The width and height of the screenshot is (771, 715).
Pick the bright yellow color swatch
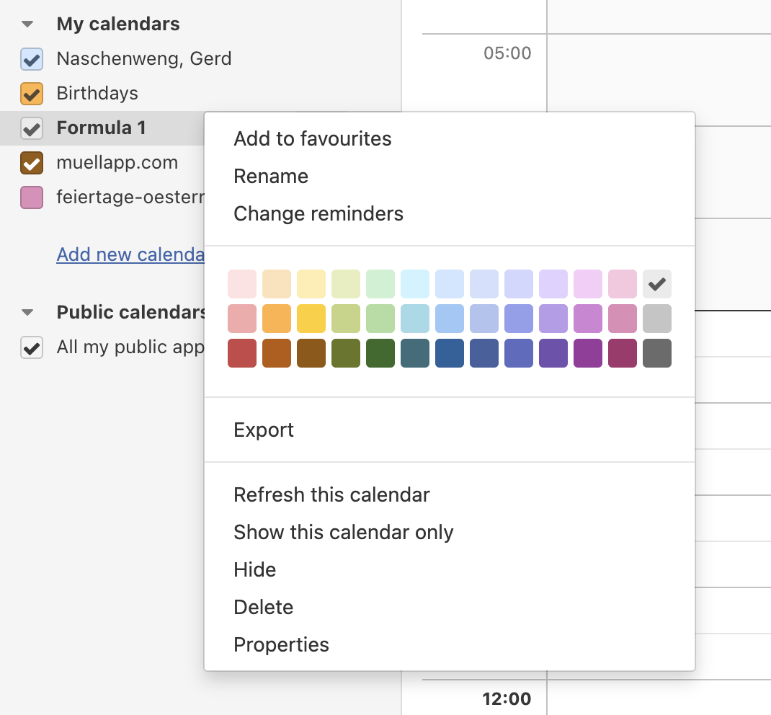point(311,319)
